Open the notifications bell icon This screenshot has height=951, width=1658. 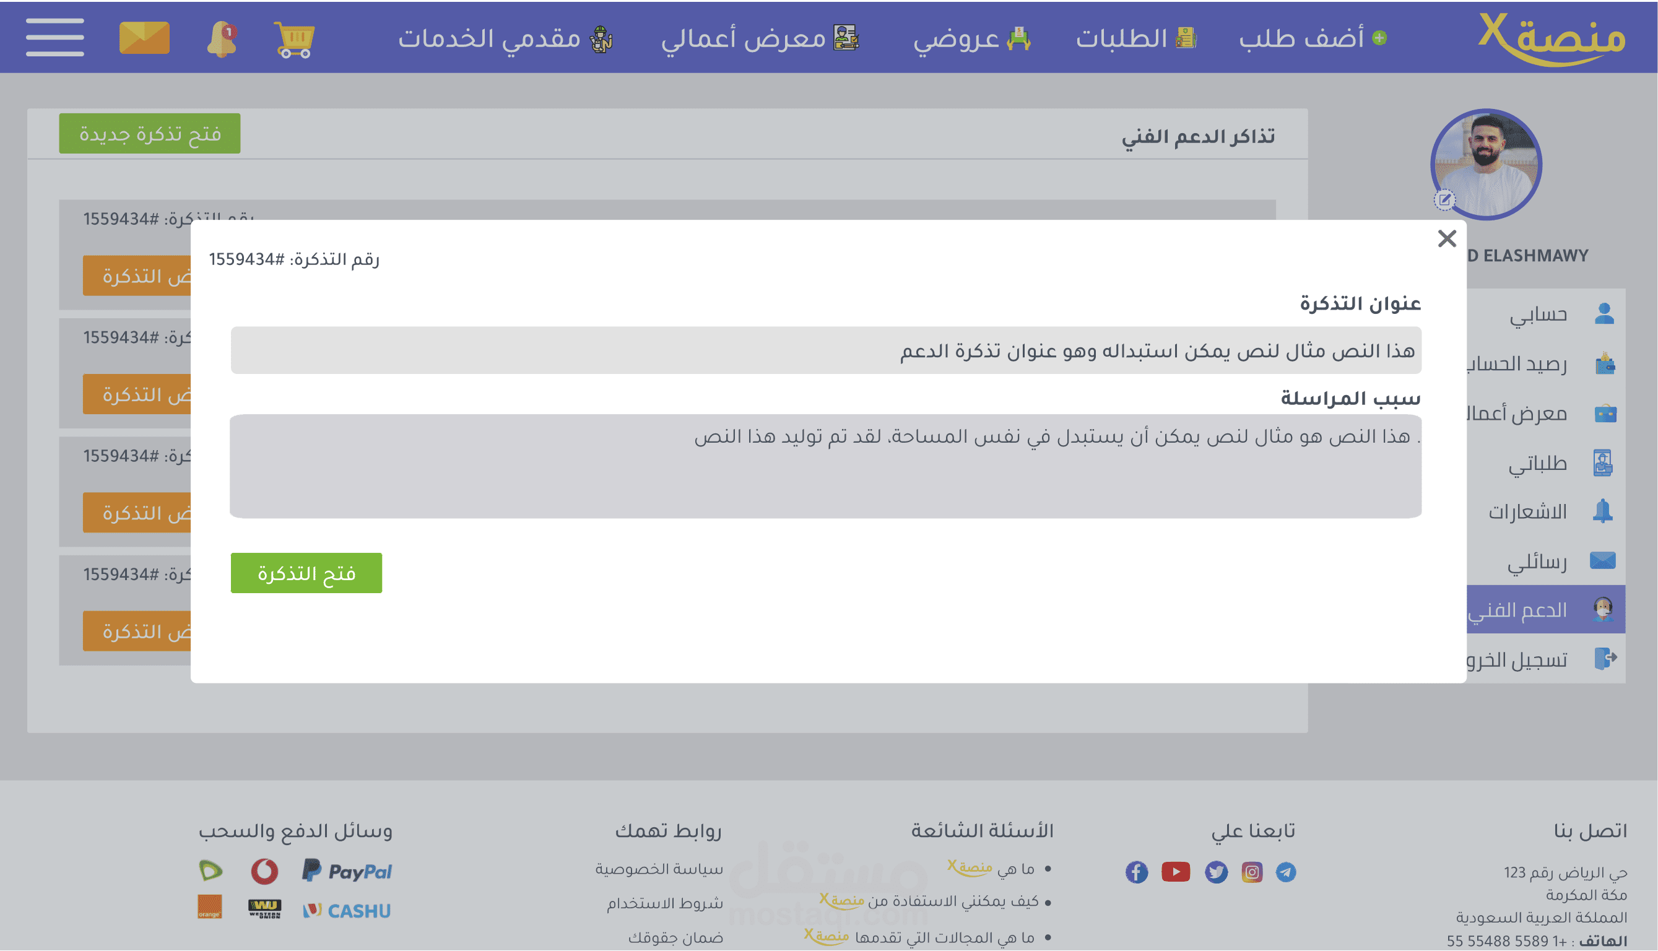[x=222, y=39]
